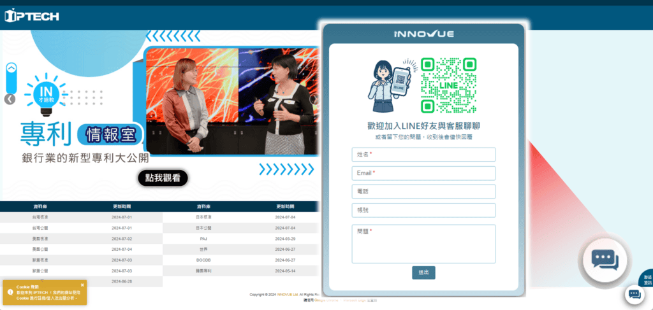Viewport: 653px width, 310px height.
Task: Click the 問題 text area
Action: (x=423, y=243)
